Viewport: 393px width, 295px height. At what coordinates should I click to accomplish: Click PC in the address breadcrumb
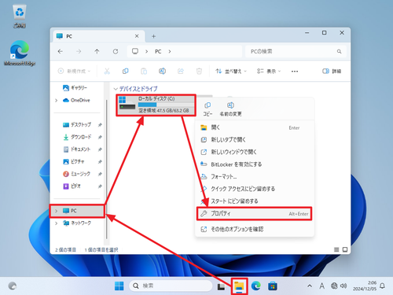coord(158,51)
